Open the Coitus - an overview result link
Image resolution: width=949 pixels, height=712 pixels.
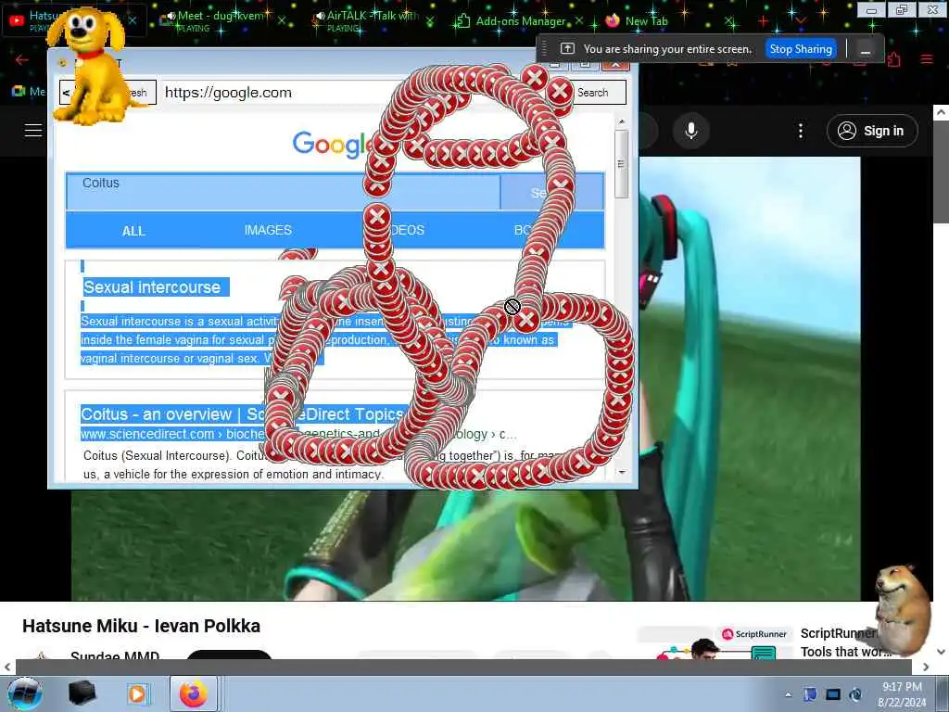242,414
